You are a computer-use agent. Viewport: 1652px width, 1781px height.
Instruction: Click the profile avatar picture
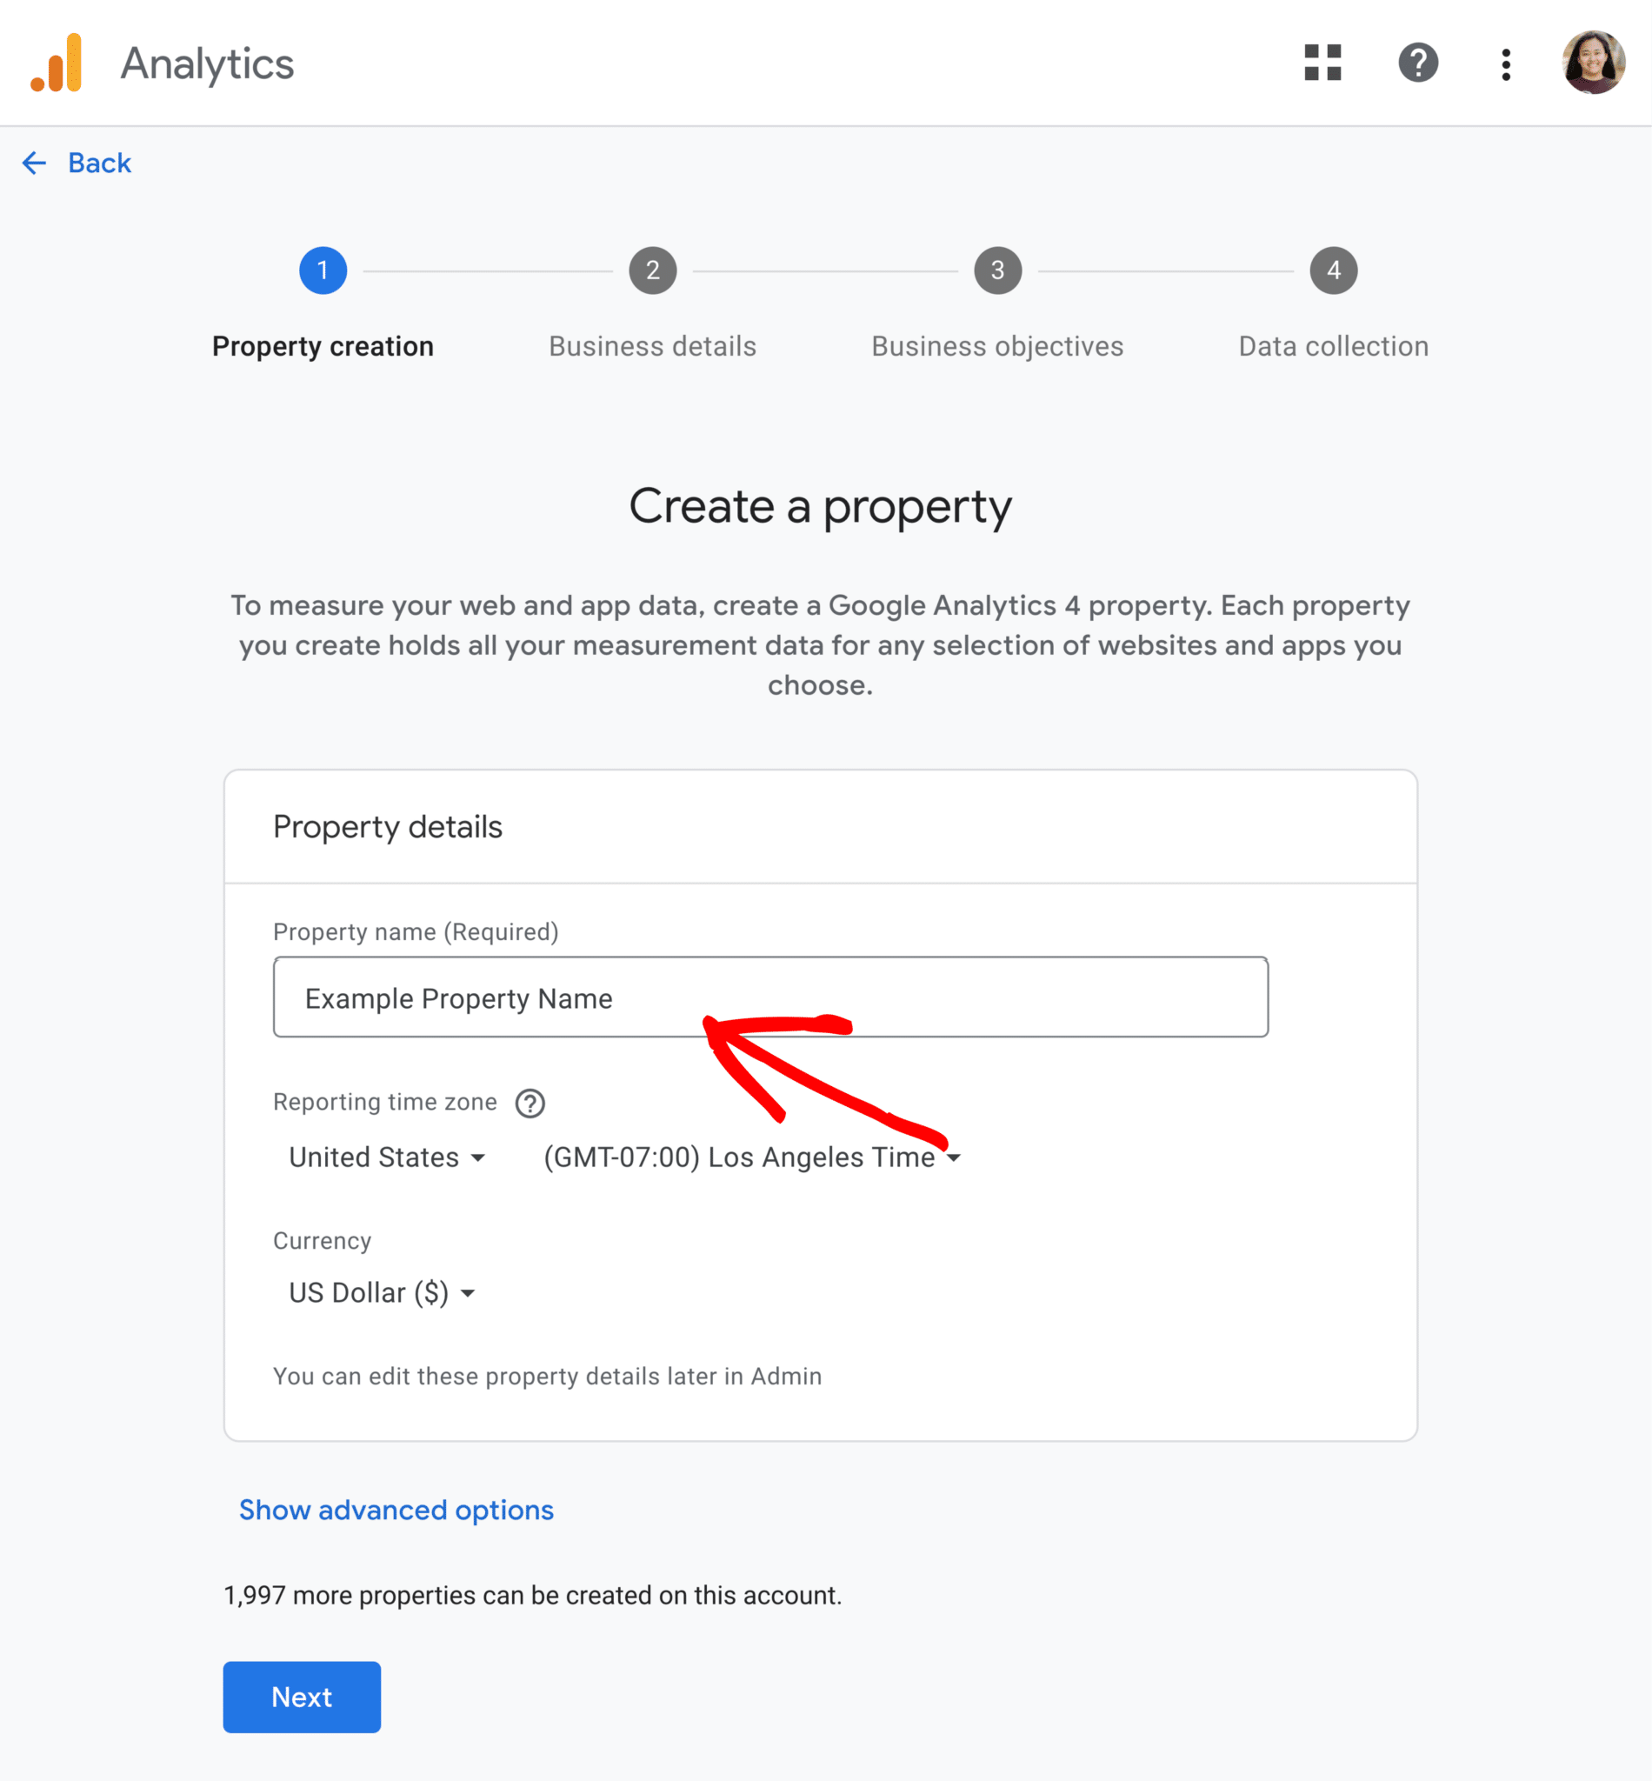(x=1594, y=63)
